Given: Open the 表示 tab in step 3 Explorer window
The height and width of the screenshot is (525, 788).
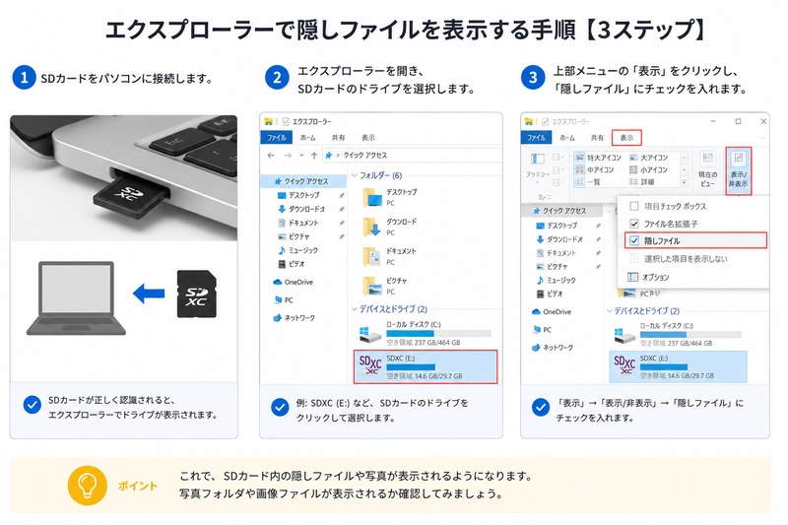Looking at the screenshot, I should [x=626, y=138].
